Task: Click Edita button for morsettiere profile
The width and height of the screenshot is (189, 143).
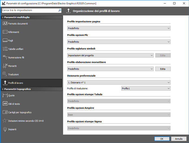Action: [x=163, y=69]
